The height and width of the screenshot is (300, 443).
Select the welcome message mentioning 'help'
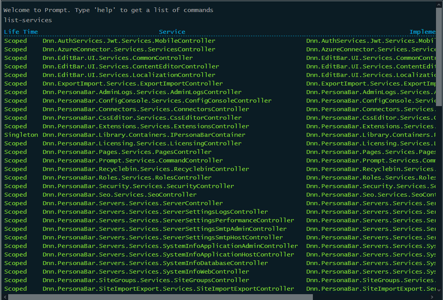[x=108, y=10]
